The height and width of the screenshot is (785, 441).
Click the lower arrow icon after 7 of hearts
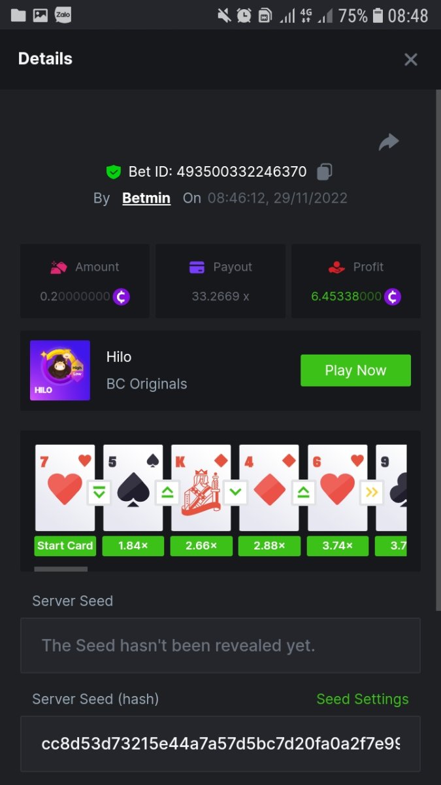[99, 493]
